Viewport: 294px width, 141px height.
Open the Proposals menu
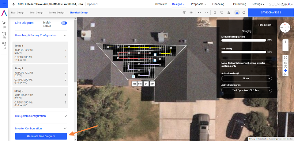[x=198, y=4]
